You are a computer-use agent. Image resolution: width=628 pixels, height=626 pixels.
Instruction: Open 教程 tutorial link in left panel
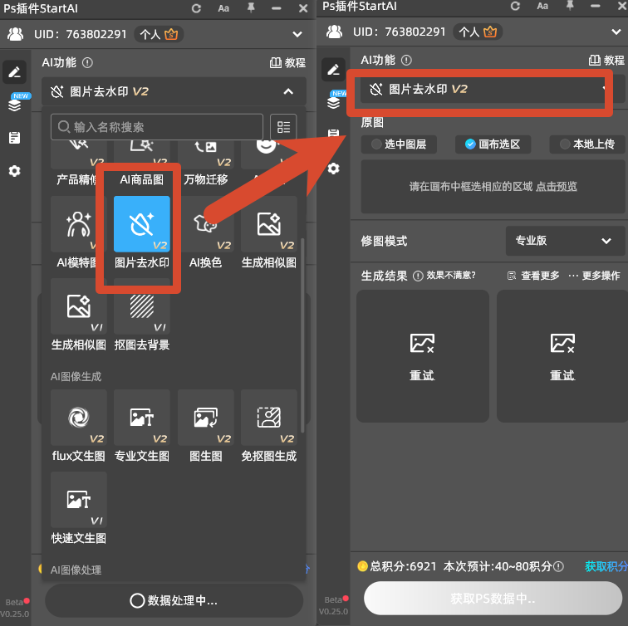(x=287, y=63)
